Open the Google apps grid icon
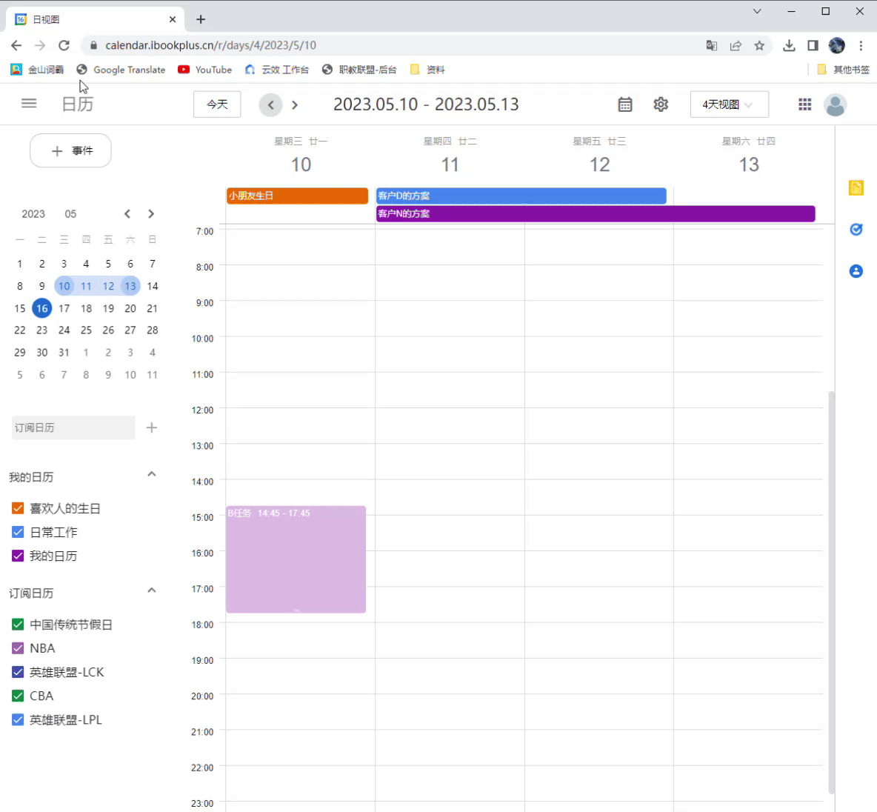 [804, 104]
